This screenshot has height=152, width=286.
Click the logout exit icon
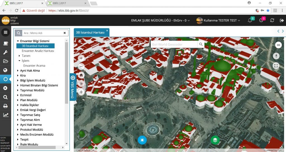pyautogui.click(x=282, y=20)
